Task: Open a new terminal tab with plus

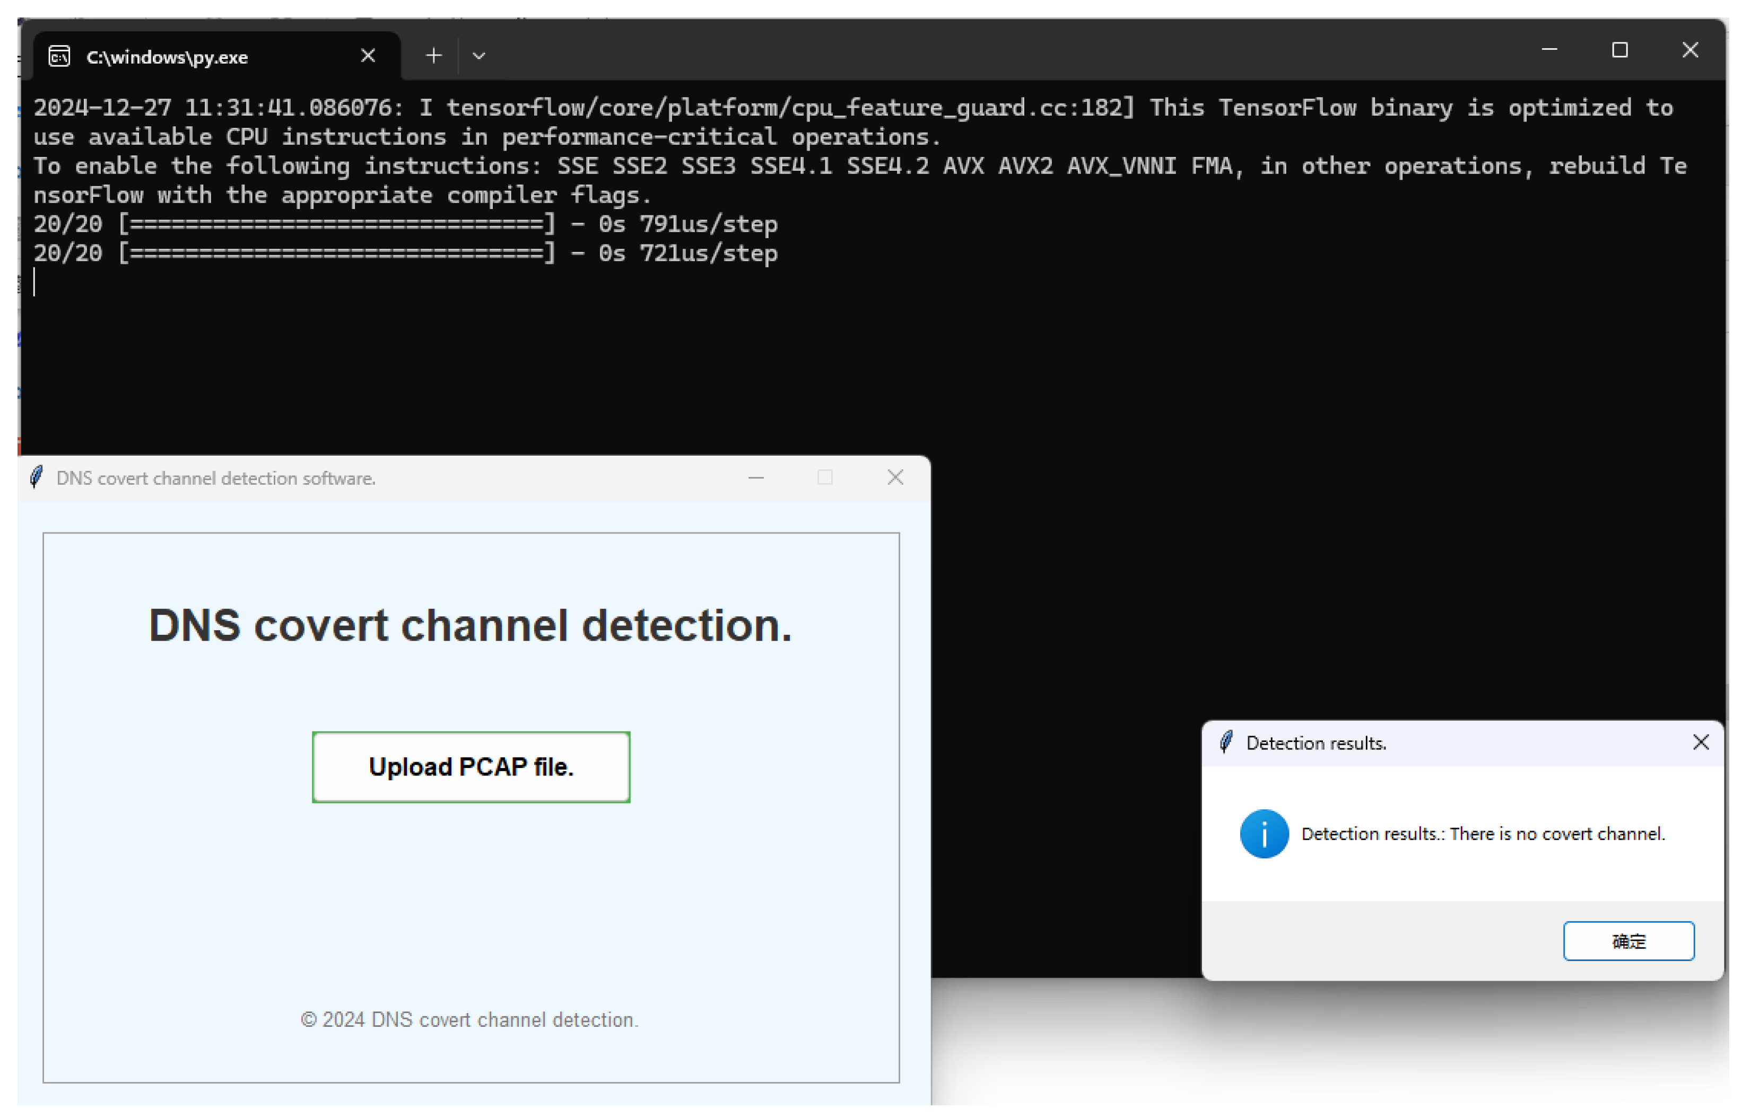Action: pyautogui.click(x=434, y=55)
